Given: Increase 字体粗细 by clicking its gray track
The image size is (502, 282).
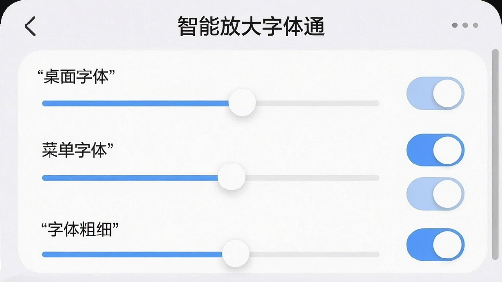Looking at the screenshot, I should pos(314,254).
